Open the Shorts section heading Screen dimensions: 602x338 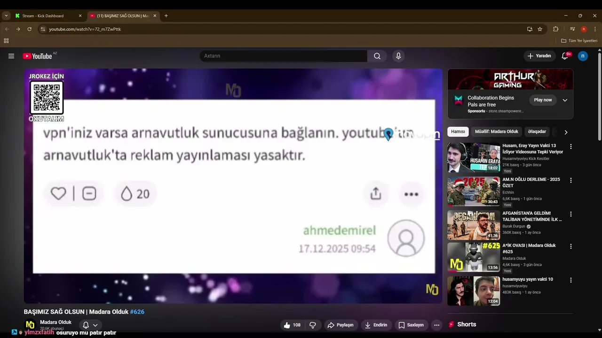467,324
